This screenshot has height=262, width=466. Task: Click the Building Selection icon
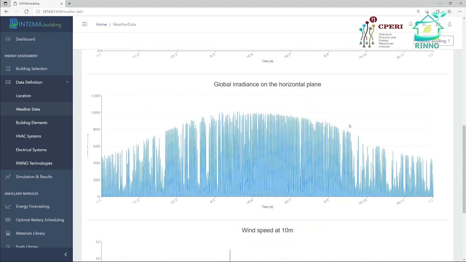tap(8, 68)
